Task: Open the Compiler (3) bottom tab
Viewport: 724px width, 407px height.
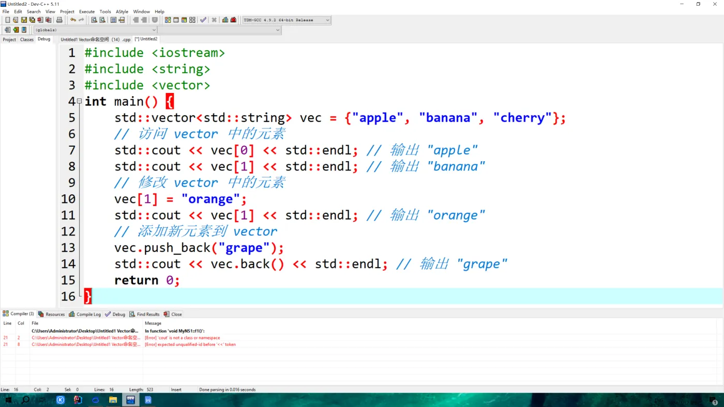Action: coord(19,314)
